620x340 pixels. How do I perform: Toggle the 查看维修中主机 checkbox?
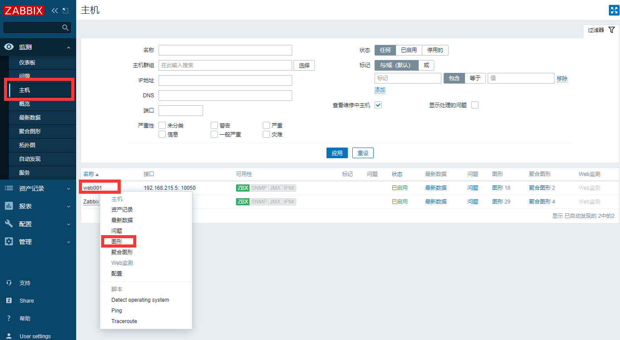point(378,105)
